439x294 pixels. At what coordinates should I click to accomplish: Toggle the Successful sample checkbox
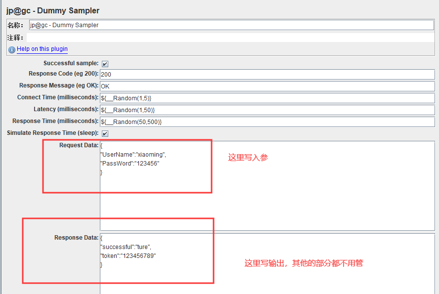(105, 63)
